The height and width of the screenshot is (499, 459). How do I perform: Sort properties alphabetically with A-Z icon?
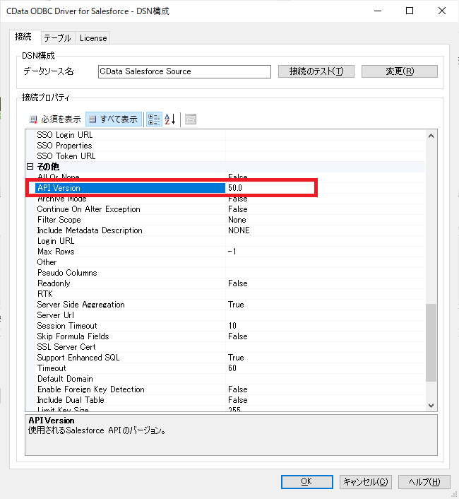pos(170,119)
